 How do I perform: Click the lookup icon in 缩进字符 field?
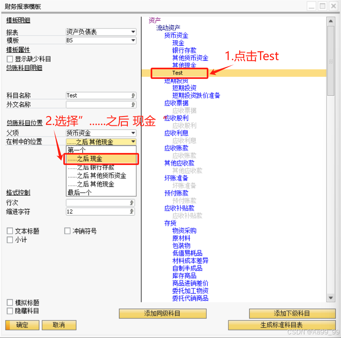click(131, 211)
